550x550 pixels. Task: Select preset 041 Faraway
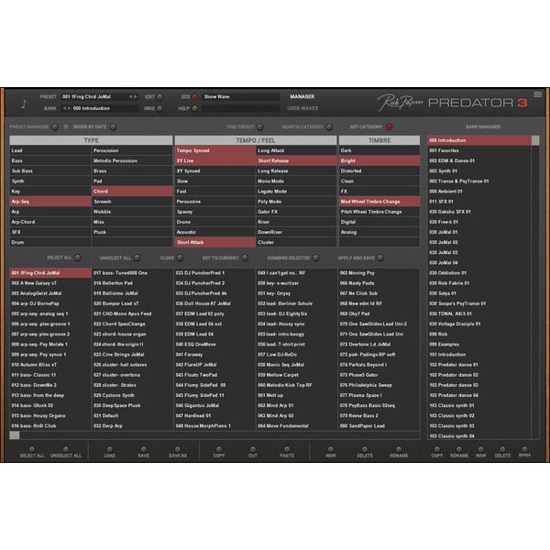click(x=215, y=355)
